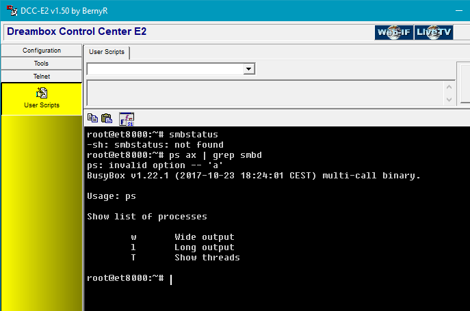Click the 'Show list of processes' line
470x311 pixels.
(147, 217)
